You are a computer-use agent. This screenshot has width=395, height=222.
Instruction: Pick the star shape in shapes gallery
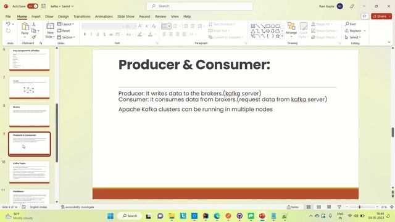(278, 36)
